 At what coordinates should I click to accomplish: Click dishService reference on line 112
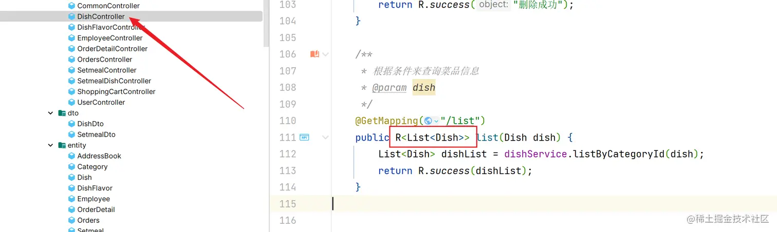(536, 154)
